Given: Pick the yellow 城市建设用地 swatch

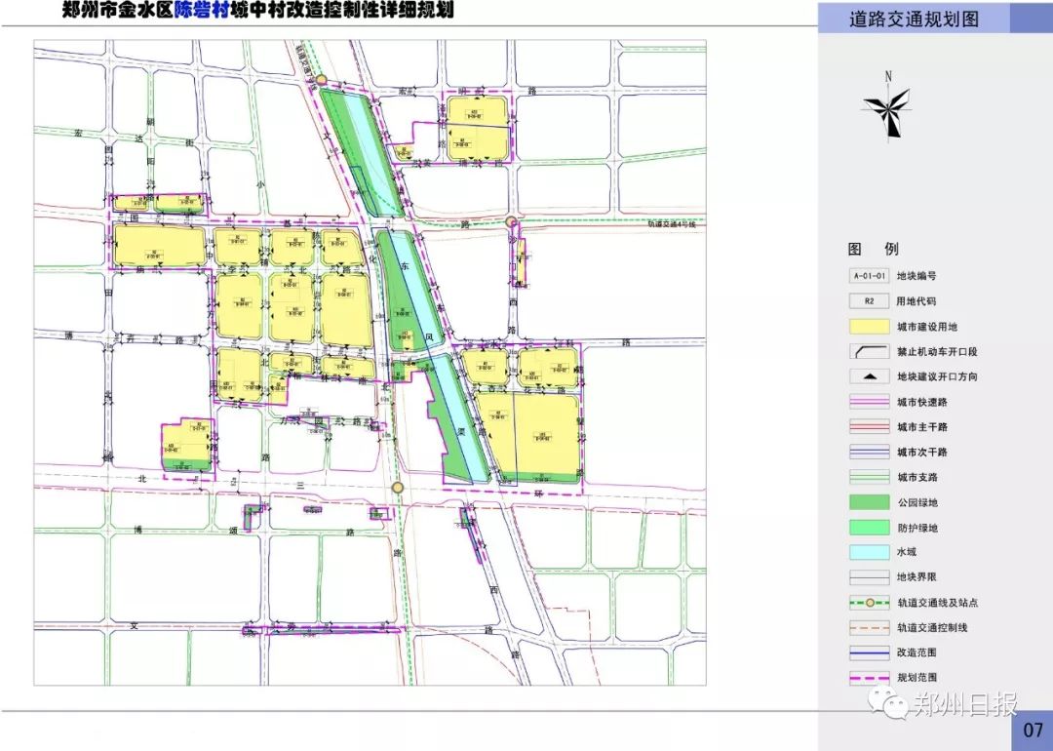Looking at the screenshot, I should 870,327.
